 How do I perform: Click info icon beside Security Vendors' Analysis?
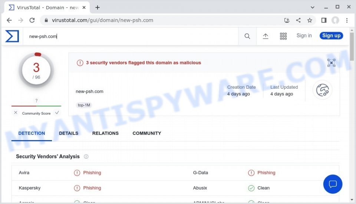[x=86, y=156]
